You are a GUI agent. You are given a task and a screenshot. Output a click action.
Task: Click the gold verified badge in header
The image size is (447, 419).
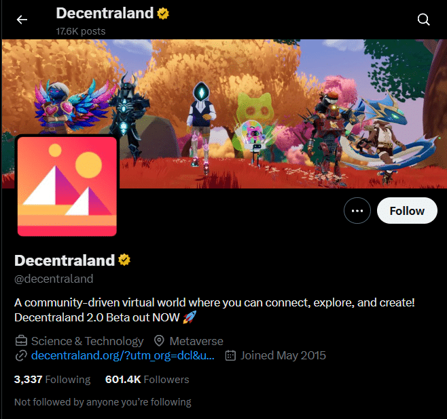pyautogui.click(x=163, y=13)
